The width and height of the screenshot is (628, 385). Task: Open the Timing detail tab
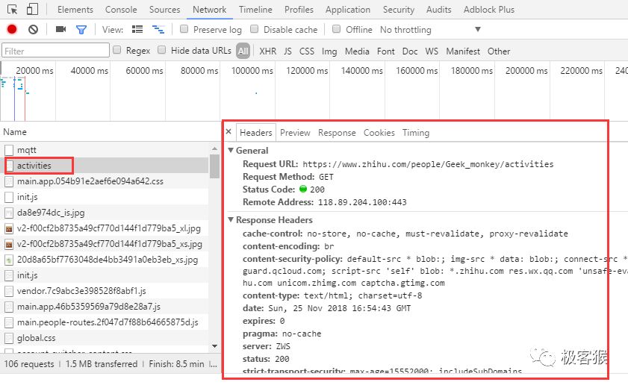click(x=416, y=133)
